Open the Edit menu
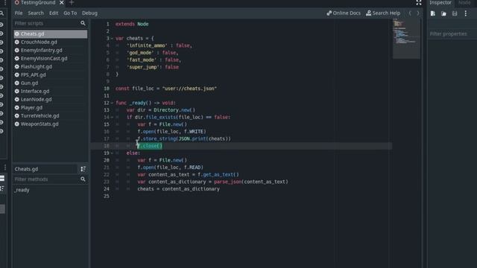This screenshot has height=268, width=477. [54, 13]
